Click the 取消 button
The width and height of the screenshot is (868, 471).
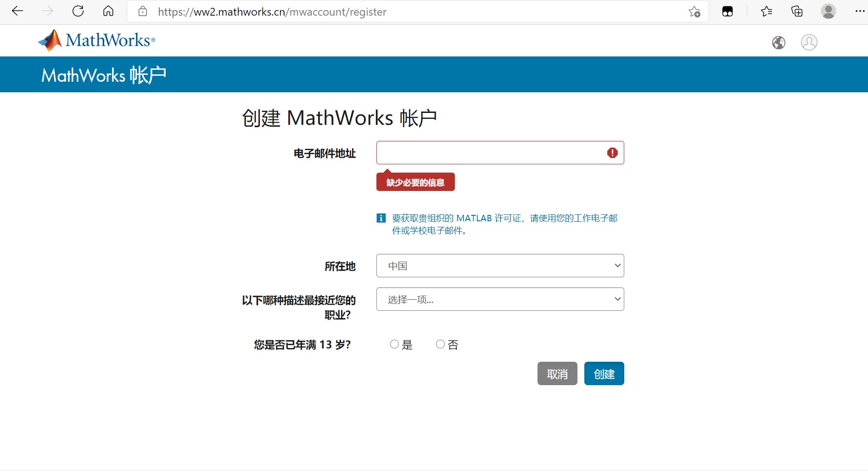pos(557,374)
